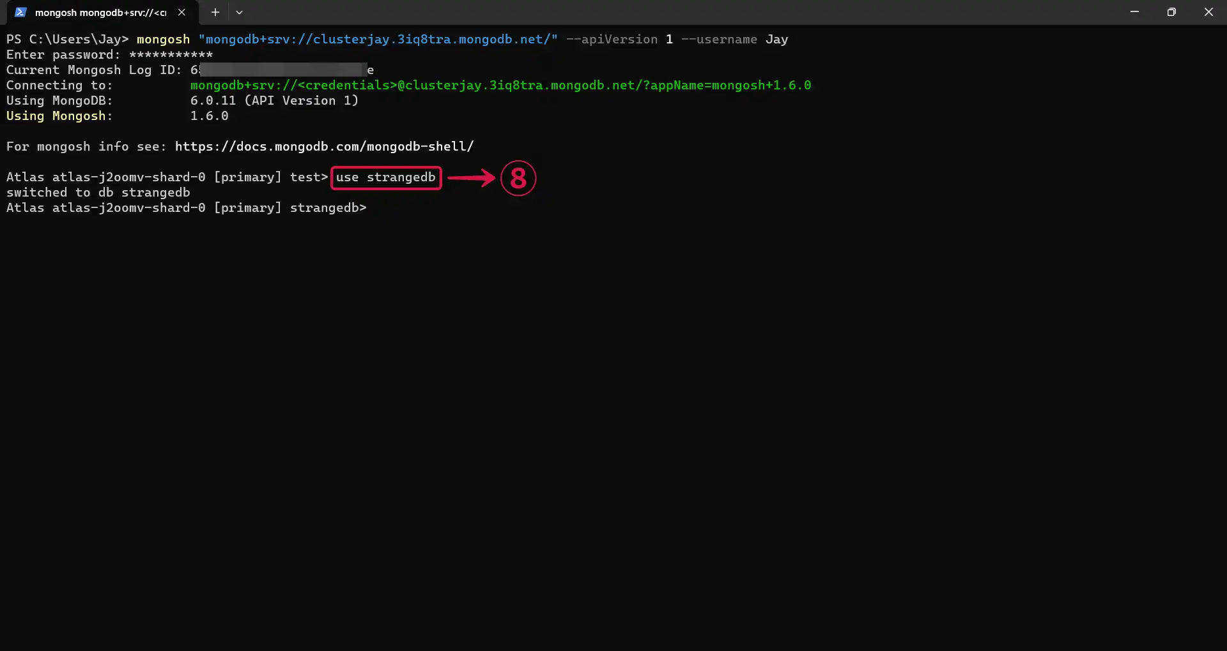The height and width of the screenshot is (651, 1227).
Task: Click the PowerShell icon on the tab
Action: tap(20, 12)
